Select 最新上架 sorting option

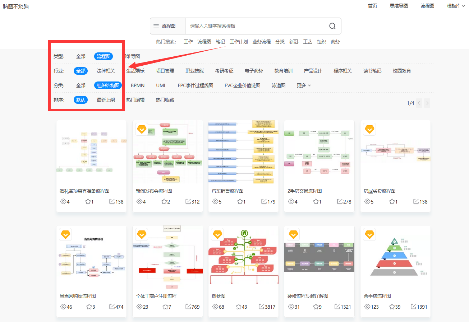[x=107, y=100]
